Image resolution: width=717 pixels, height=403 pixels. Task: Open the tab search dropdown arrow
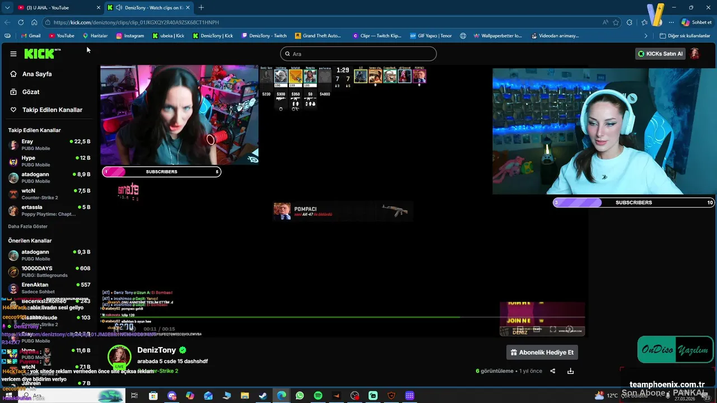[x=7, y=7]
